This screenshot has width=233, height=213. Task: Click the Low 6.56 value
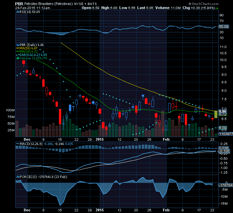(127, 8)
